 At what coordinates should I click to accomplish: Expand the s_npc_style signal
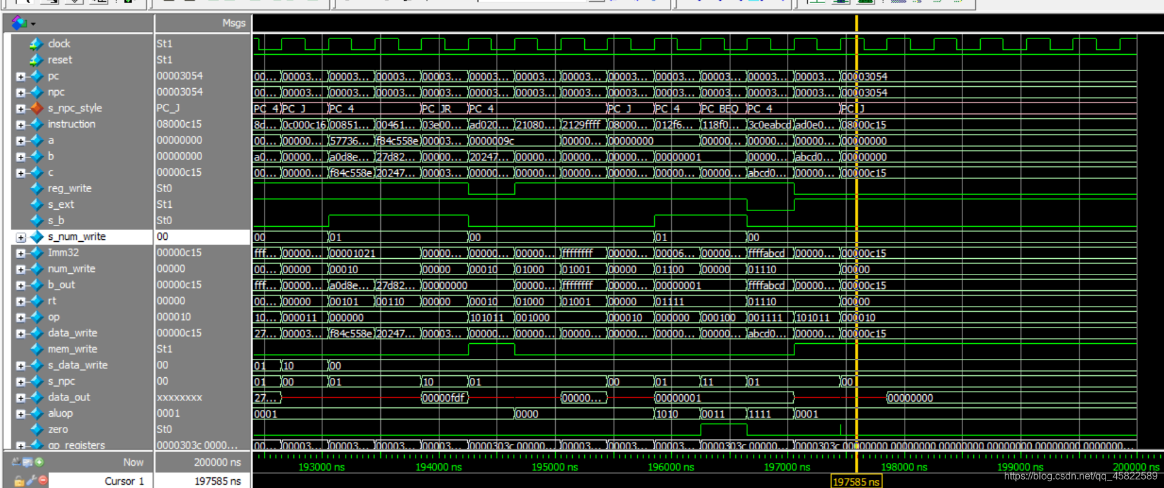point(21,109)
